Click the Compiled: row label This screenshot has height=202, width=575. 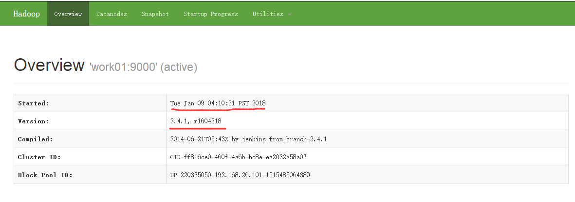tap(35, 139)
